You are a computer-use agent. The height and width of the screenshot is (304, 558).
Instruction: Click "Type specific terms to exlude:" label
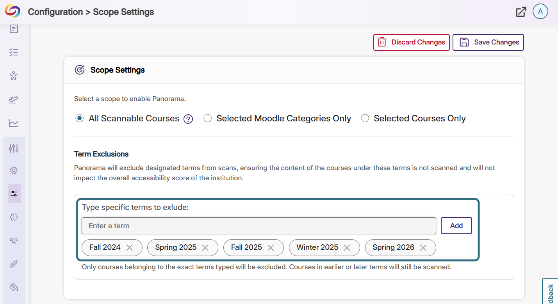pos(135,207)
